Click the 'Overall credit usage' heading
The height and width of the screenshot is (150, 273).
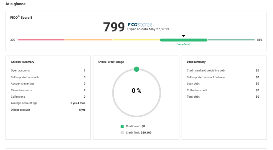111,62
